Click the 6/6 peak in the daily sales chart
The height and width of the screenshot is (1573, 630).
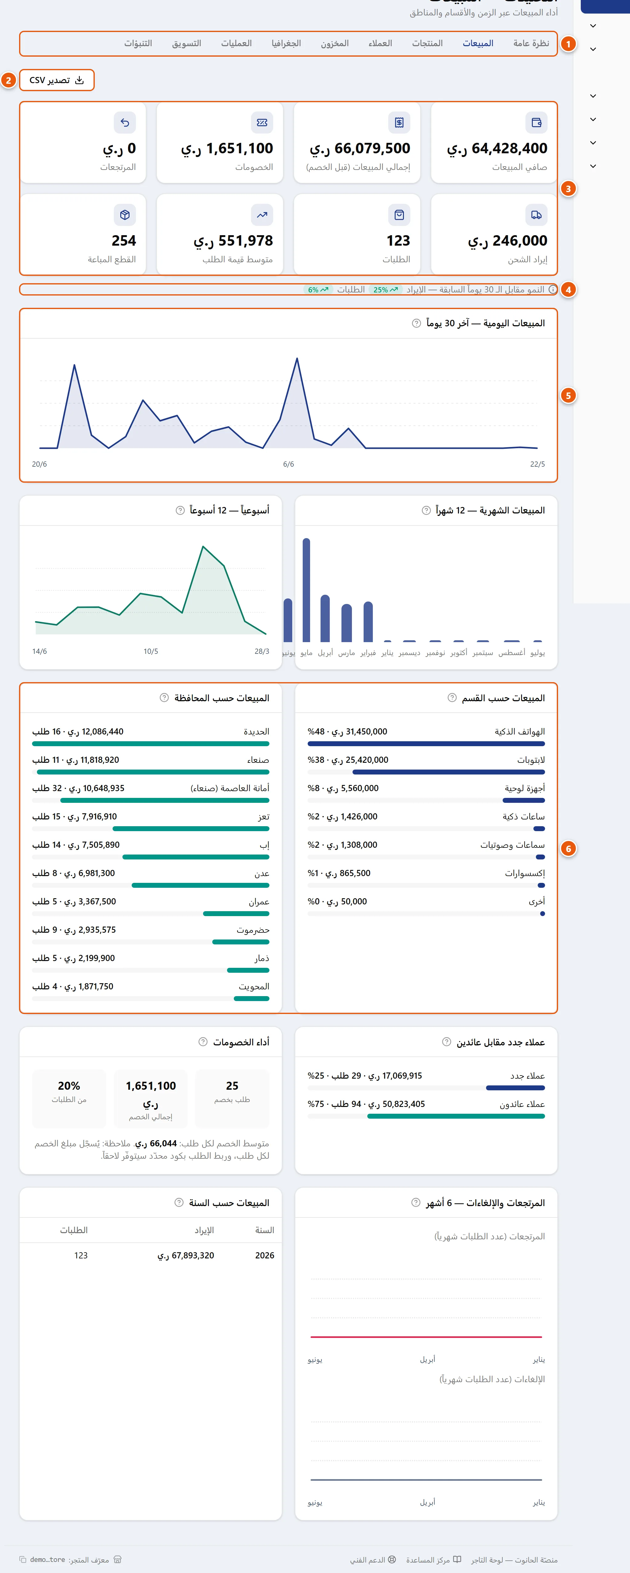coord(297,358)
